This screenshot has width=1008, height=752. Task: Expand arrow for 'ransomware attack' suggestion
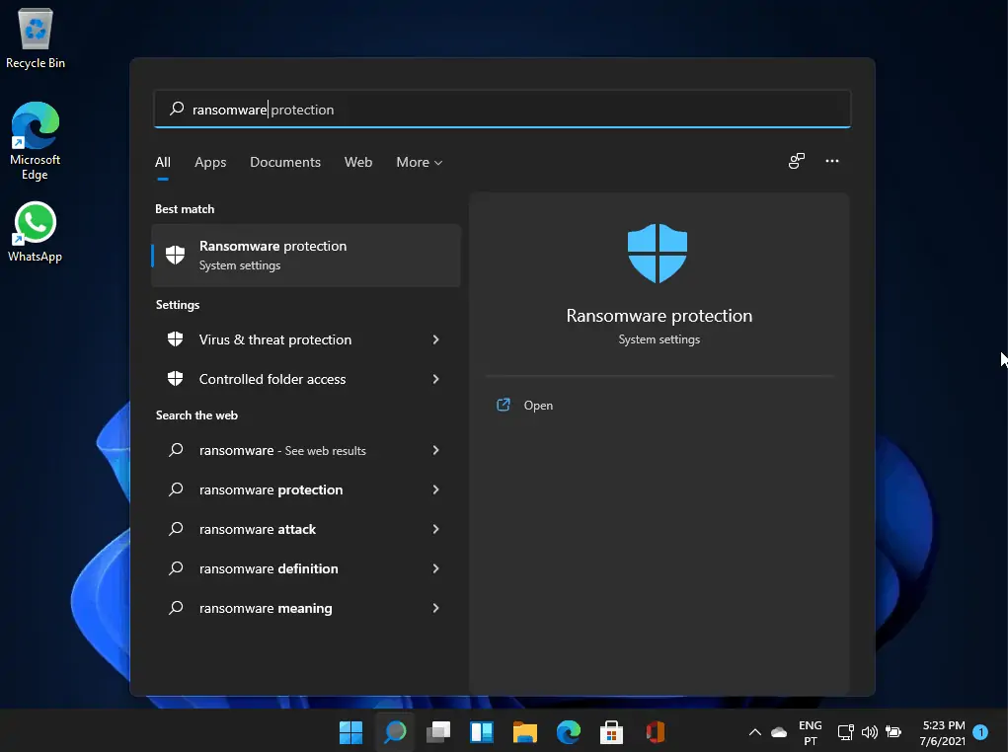point(435,529)
